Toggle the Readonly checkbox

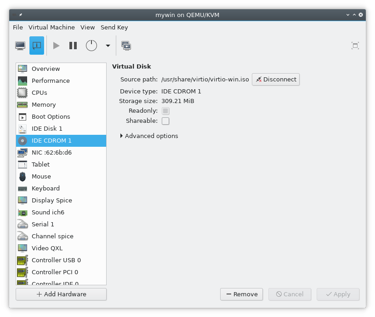(165, 111)
